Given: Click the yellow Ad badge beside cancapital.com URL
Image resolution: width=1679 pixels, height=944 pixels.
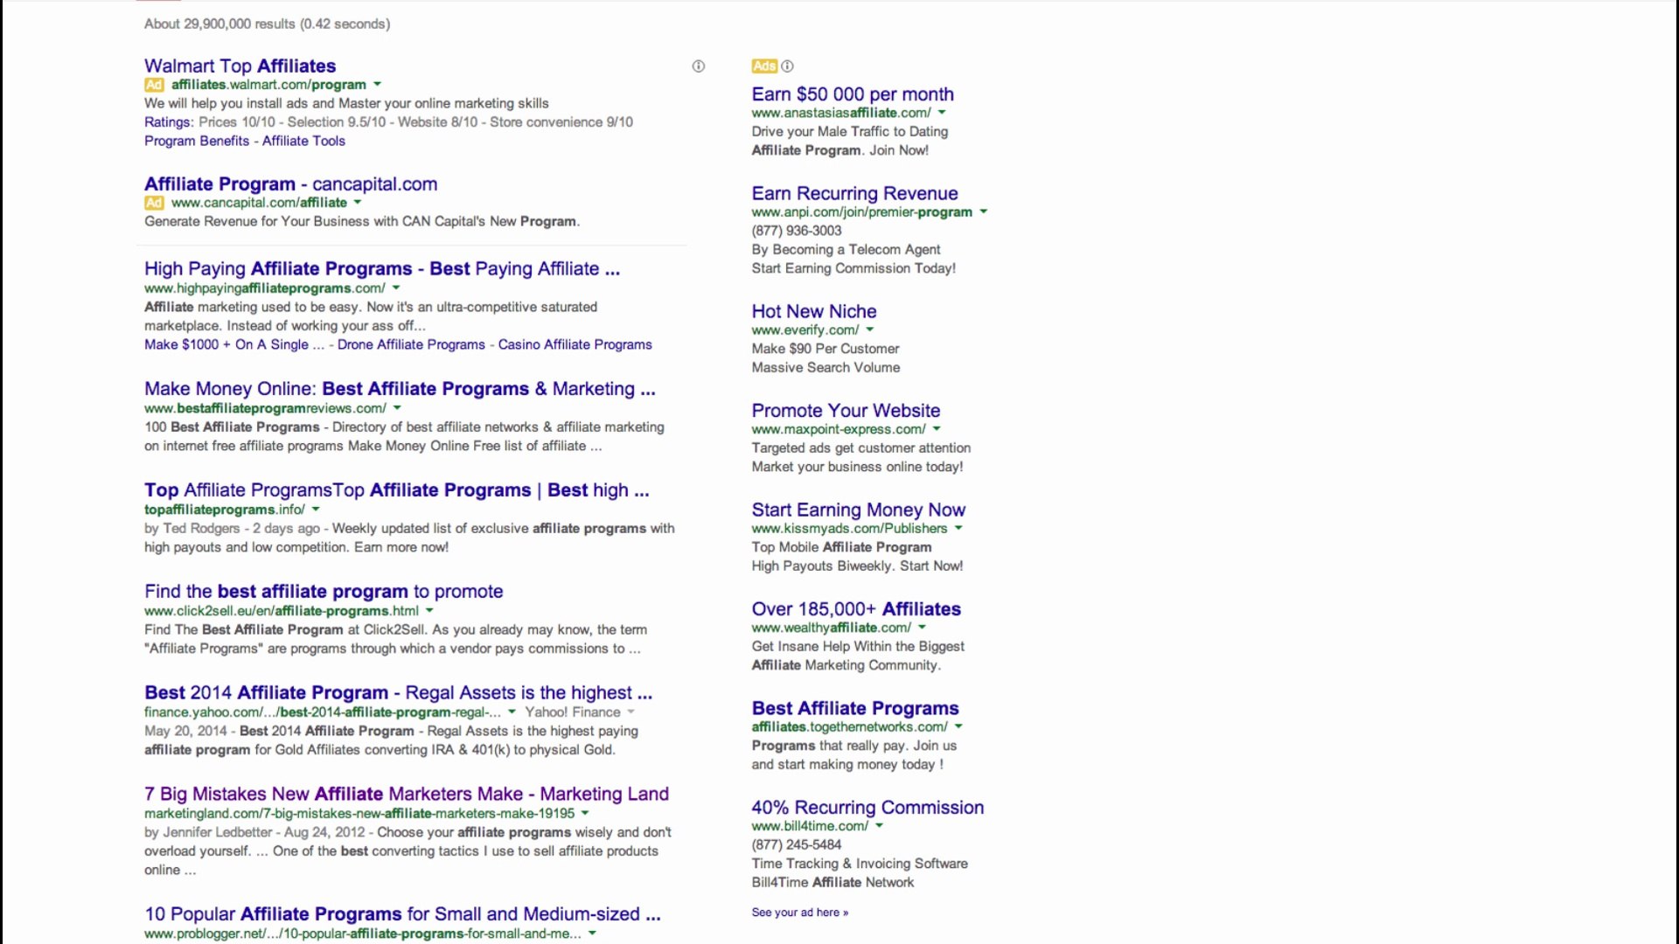Looking at the screenshot, I should pyautogui.click(x=154, y=203).
